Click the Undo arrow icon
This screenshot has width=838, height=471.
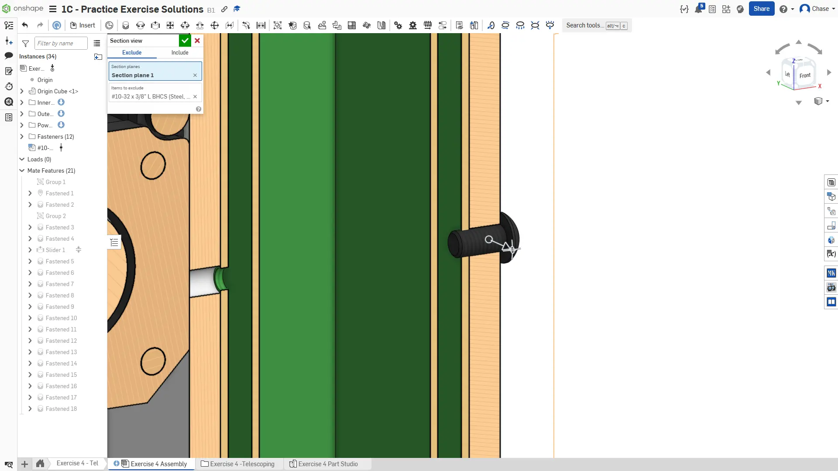(25, 25)
